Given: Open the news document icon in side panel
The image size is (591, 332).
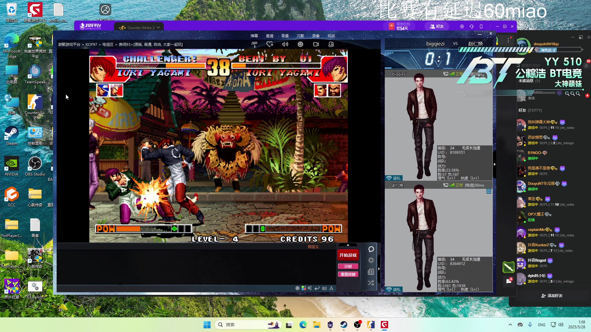Looking at the screenshot, I should [371, 272].
